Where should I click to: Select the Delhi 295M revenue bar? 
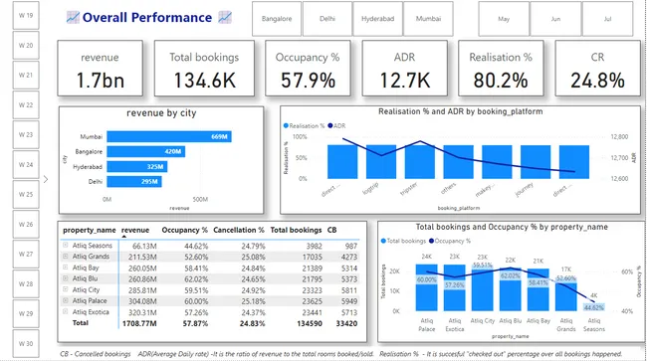click(134, 181)
